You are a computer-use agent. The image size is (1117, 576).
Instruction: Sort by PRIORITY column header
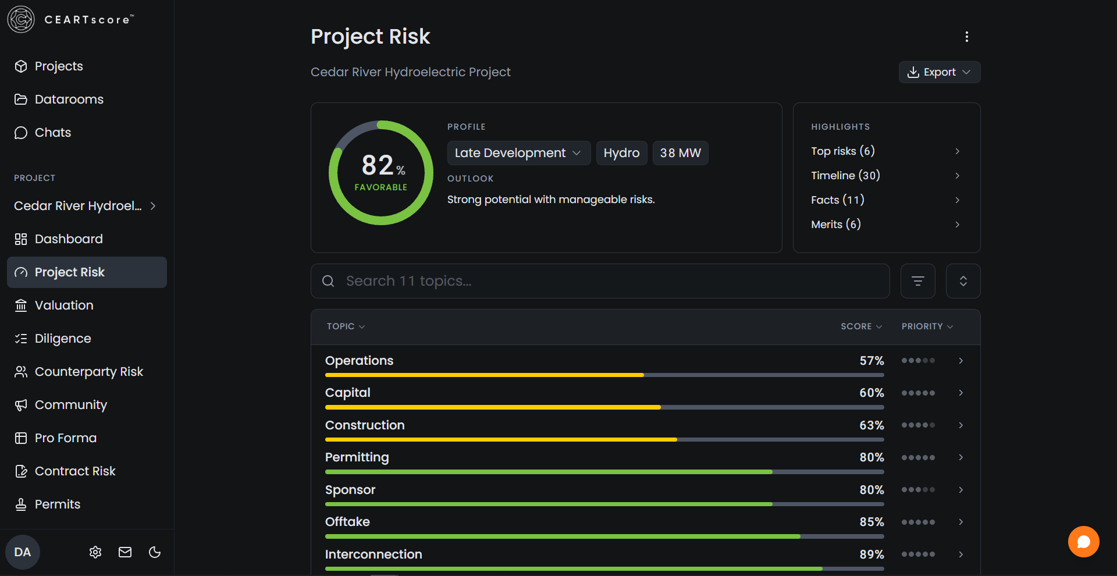(927, 326)
